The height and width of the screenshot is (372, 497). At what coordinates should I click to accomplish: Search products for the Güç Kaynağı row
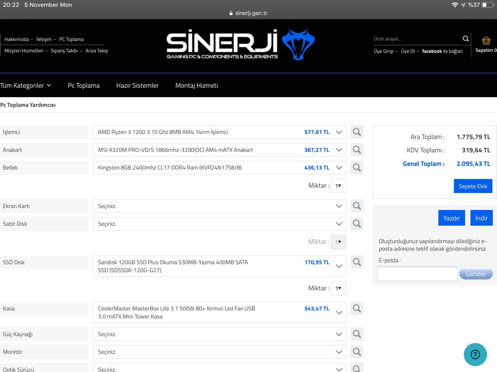pyautogui.click(x=357, y=334)
